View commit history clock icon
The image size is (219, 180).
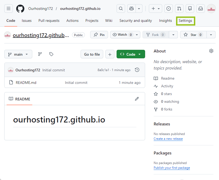[x=137, y=70]
